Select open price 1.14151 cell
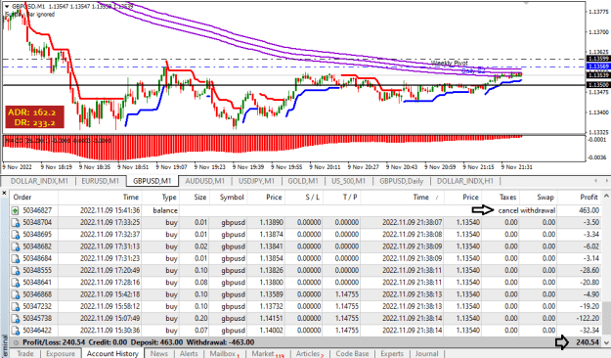611x358 pixels. pos(271,318)
